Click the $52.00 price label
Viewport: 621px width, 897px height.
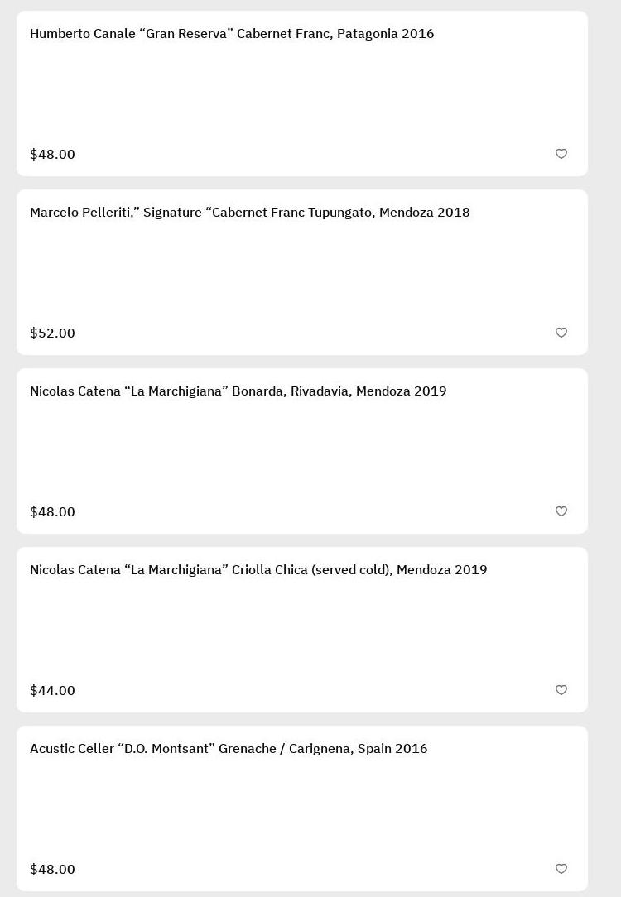tap(52, 333)
